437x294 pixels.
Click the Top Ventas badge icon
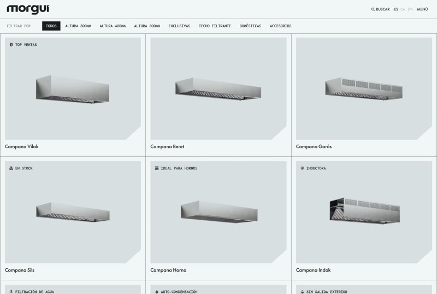pos(11,45)
